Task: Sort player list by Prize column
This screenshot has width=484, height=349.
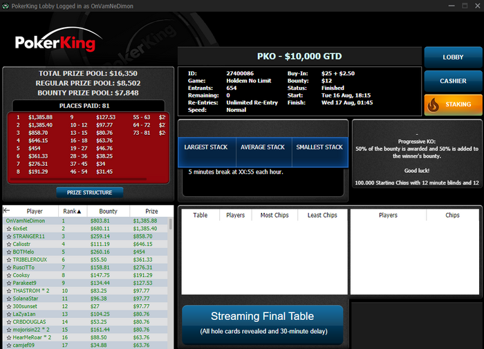Action: 151,211
